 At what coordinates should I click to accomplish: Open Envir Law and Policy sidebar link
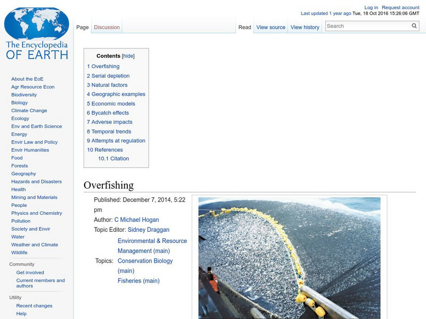tap(34, 142)
